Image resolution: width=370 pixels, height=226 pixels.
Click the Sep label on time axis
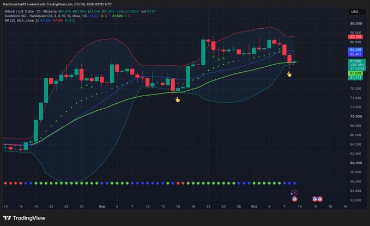pyautogui.click(x=102, y=206)
